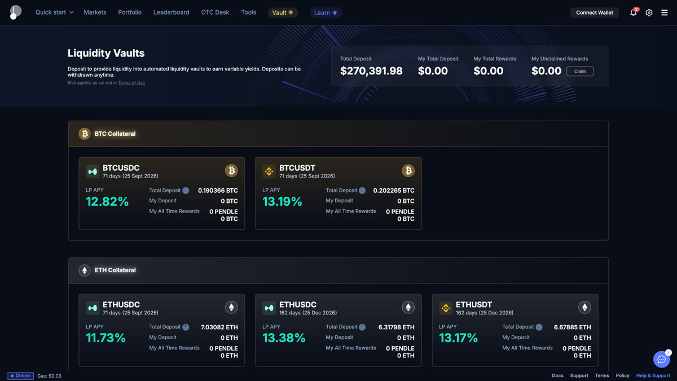Open the chat support bubble
This screenshot has height=381, width=677.
click(661, 359)
